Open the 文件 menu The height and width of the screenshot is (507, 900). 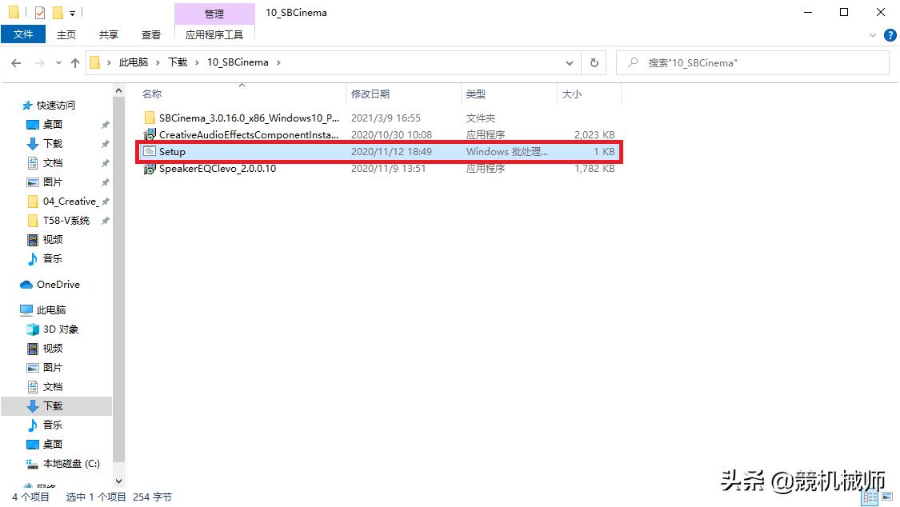(x=23, y=34)
